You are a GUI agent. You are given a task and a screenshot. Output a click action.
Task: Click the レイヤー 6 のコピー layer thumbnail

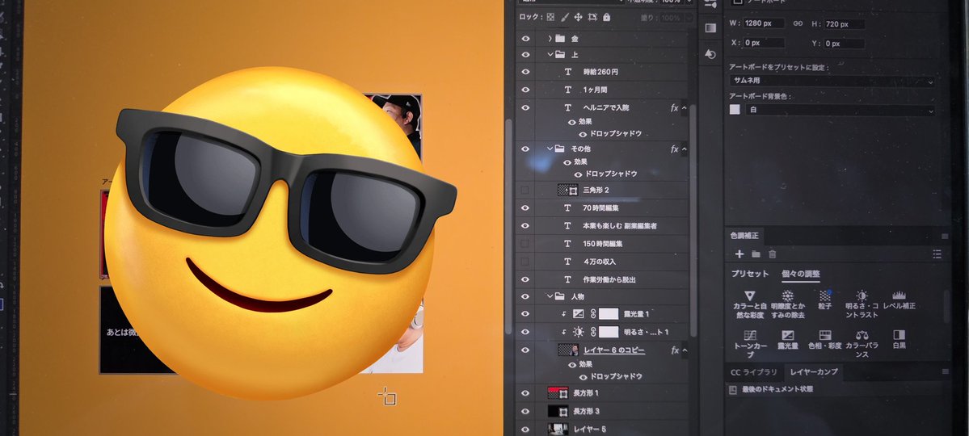click(568, 350)
